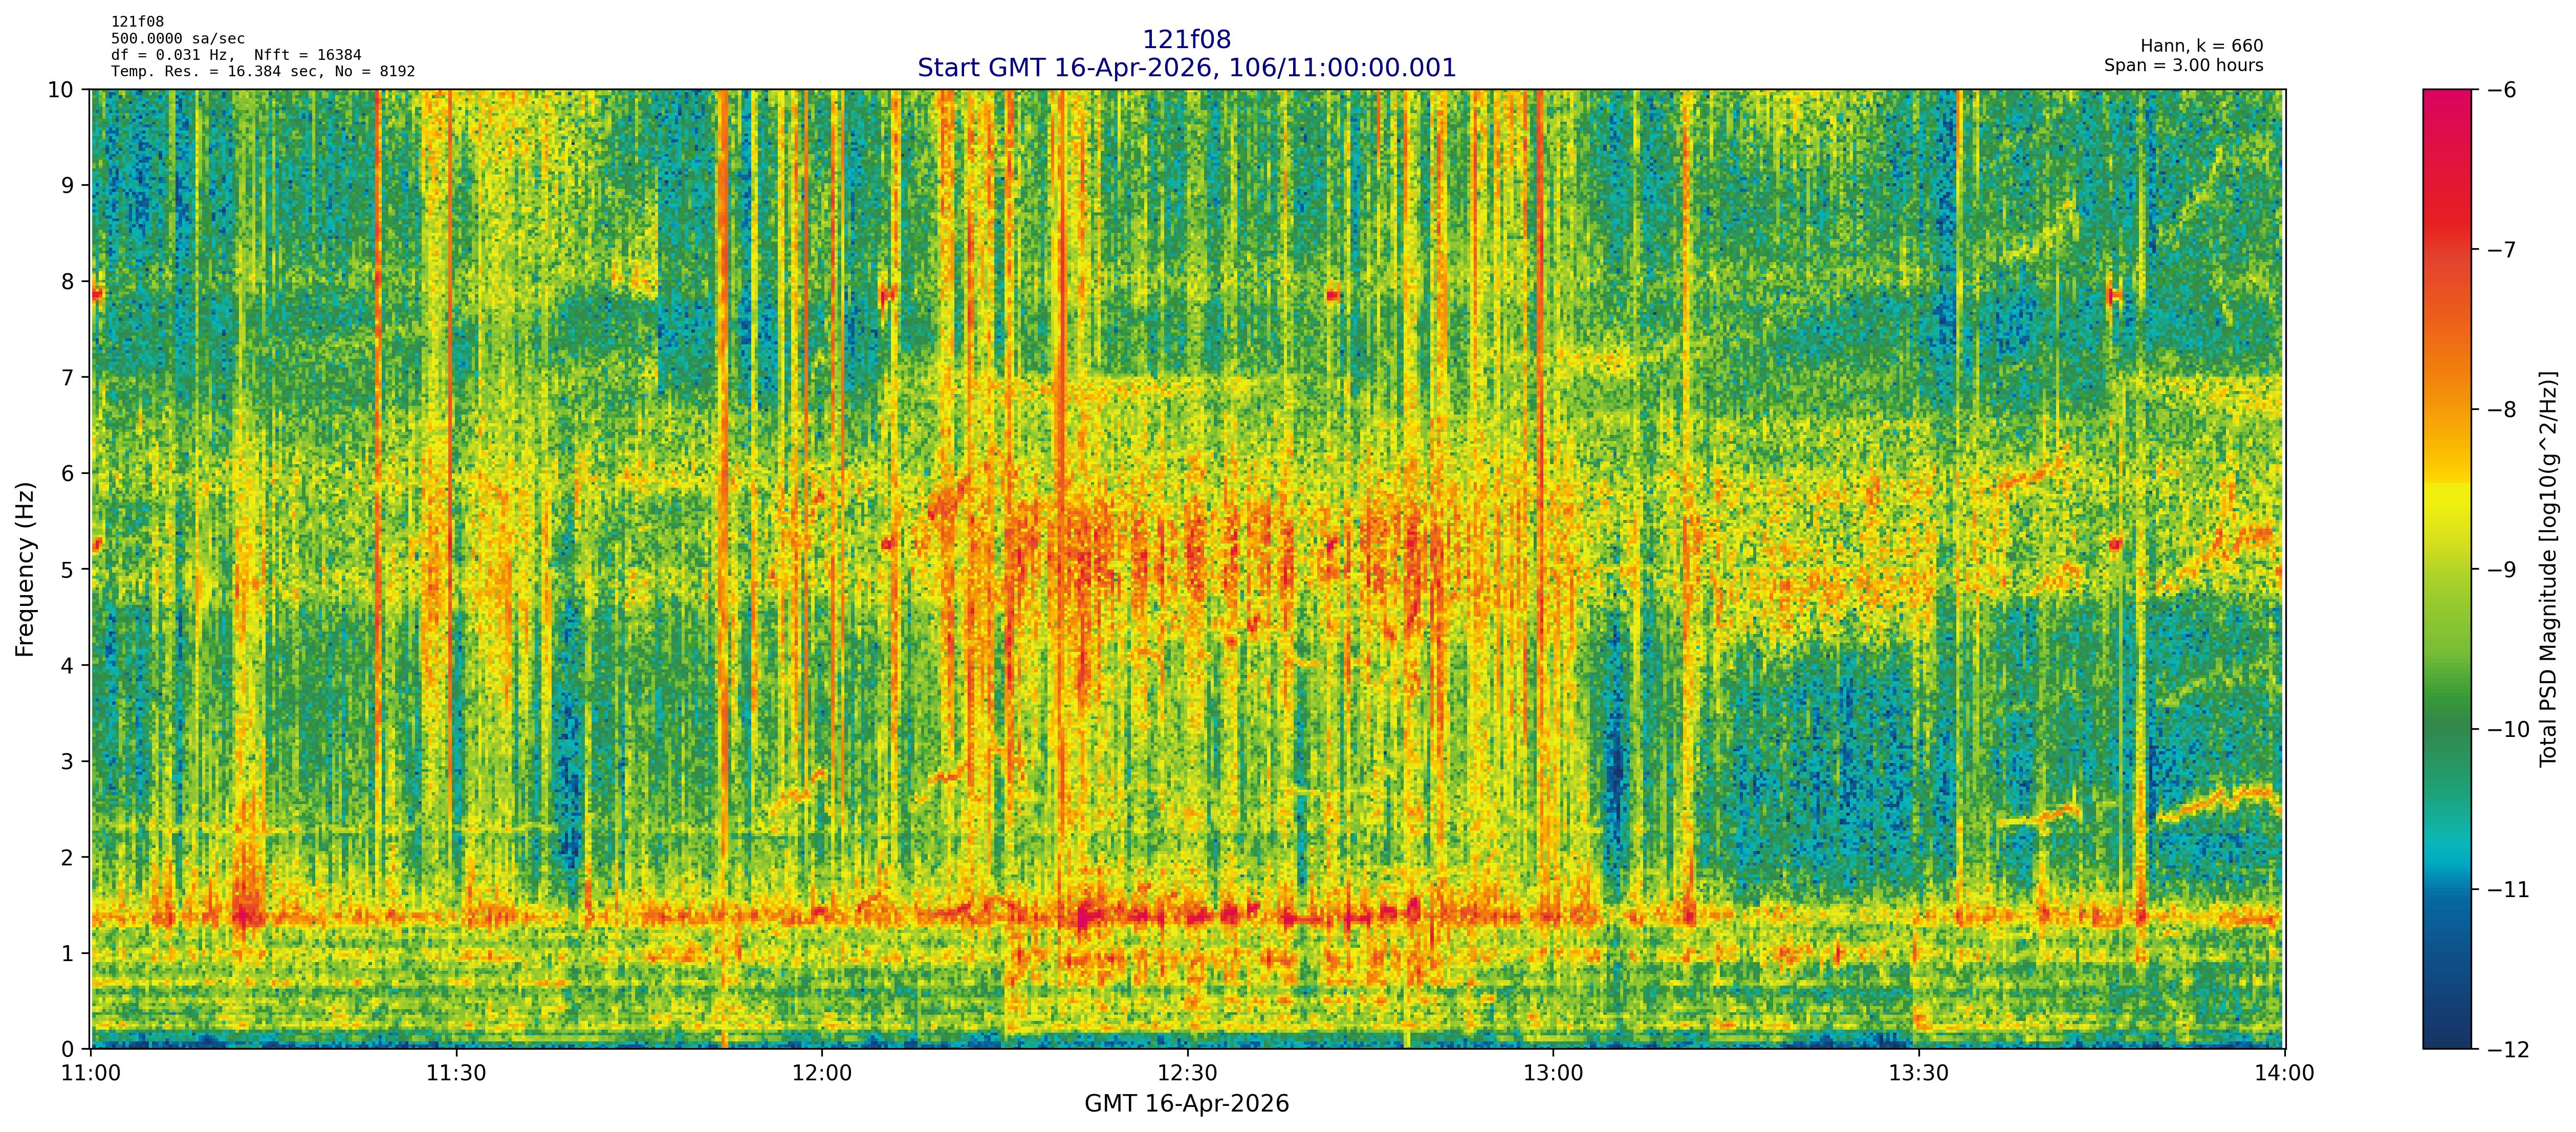This screenshot has width=2576, height=1132.
Task: Click the frequency tick label 10
Action: click(61, 90)
